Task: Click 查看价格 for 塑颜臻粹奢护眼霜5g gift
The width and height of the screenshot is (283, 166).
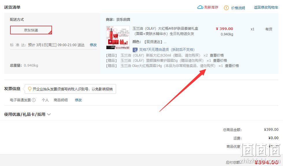Action: click(x=220, y=61)
